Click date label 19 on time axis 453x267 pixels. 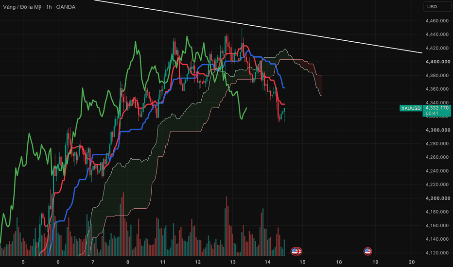coord(375,262)
